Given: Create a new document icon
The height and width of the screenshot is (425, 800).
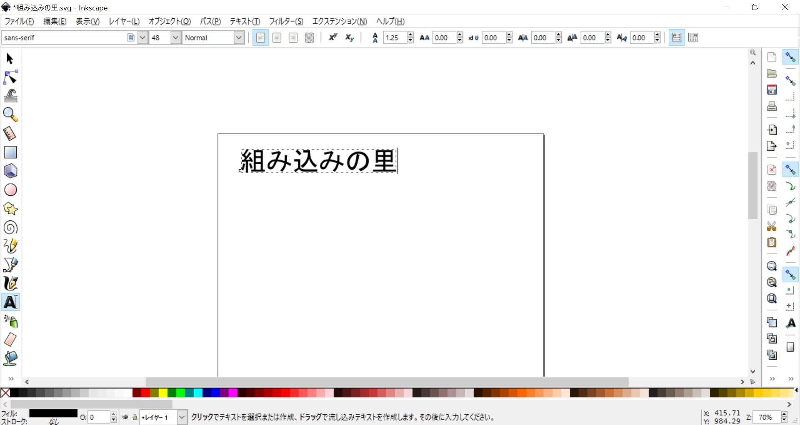Looking at the screenshot, I should 772,57.
